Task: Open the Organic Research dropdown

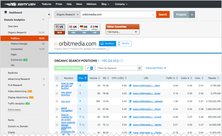Action: click(68, 15)
